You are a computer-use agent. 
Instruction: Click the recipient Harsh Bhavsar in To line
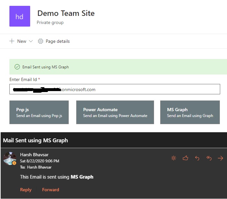point(39,167)
